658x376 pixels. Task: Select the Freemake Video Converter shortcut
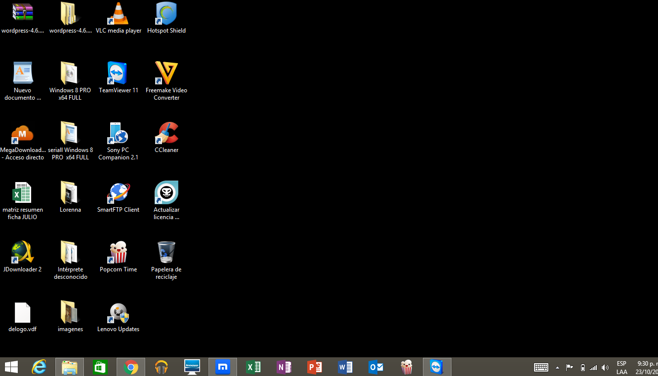166,74
